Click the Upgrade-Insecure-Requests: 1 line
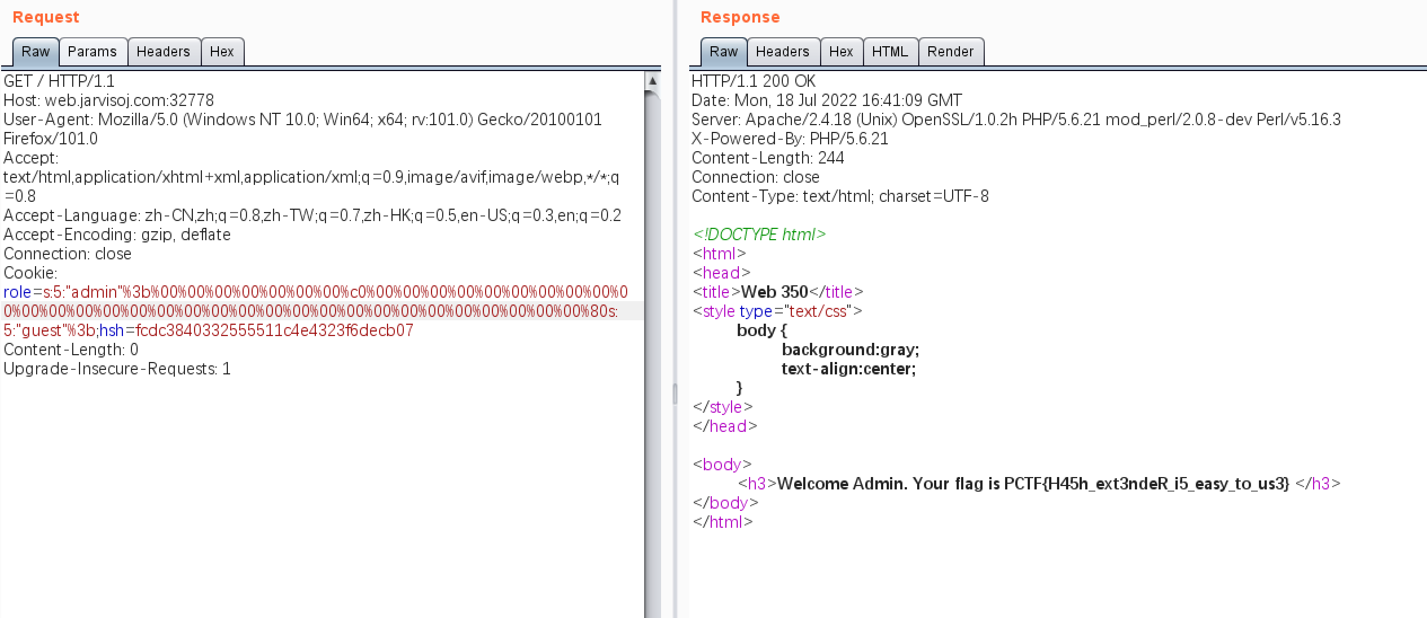Viewport: 1427px width, 618px height. pyautogui.click(x=117, y=369)
